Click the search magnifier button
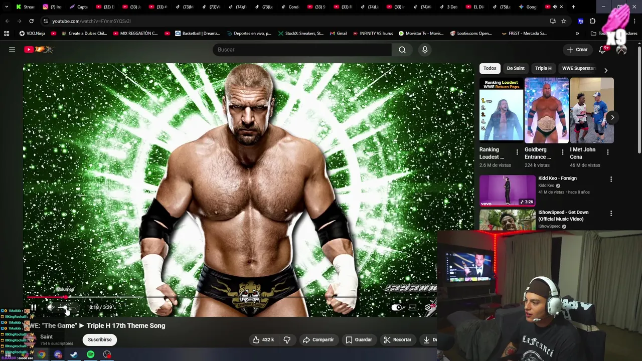This screenshot has width=642, height=361. 402,50
